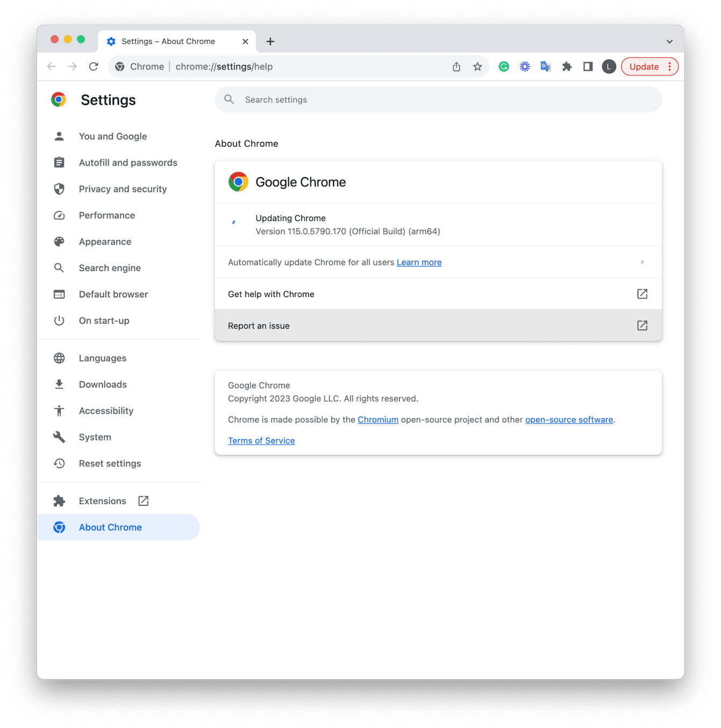The height and width of the screenshot is (728, 721).
Task: Click the share icon in the address bar
Action: tap(456, 66)
